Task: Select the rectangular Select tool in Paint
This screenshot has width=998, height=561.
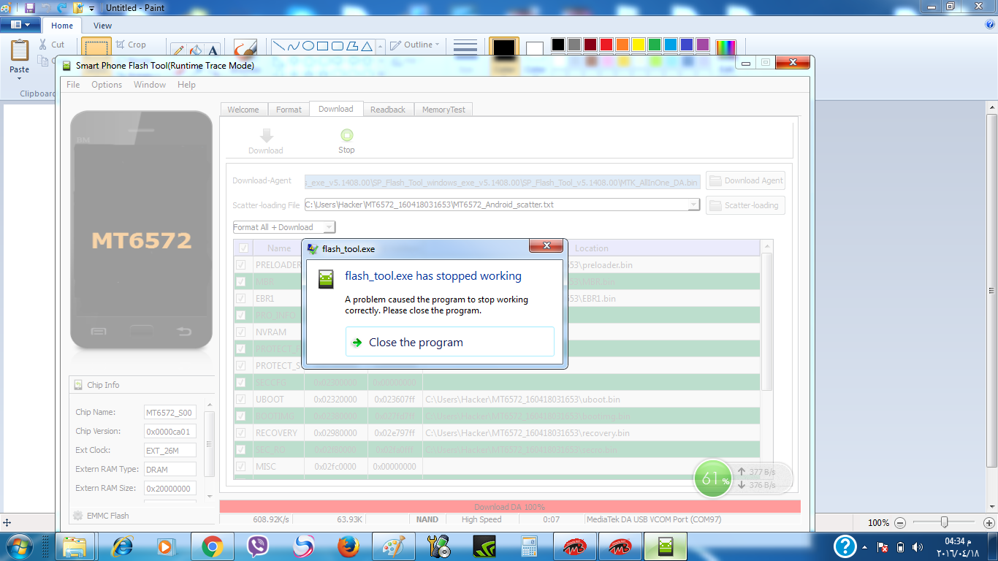Action: [96, 47]
